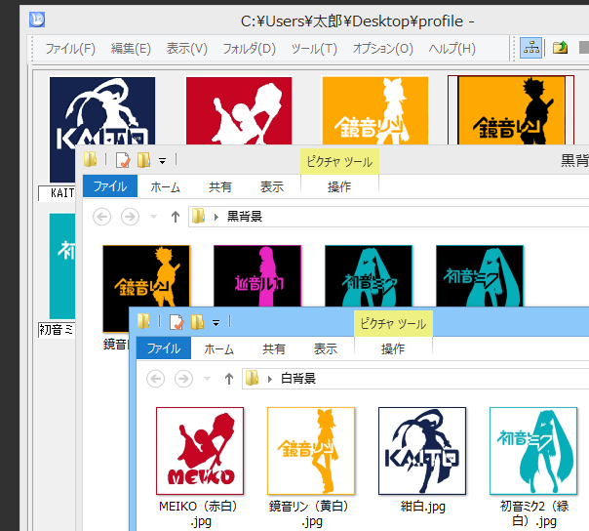Select the 共有 tab in 黒背景 window
The width and height of the screenshot is (589, 531).
pos(220,186)
